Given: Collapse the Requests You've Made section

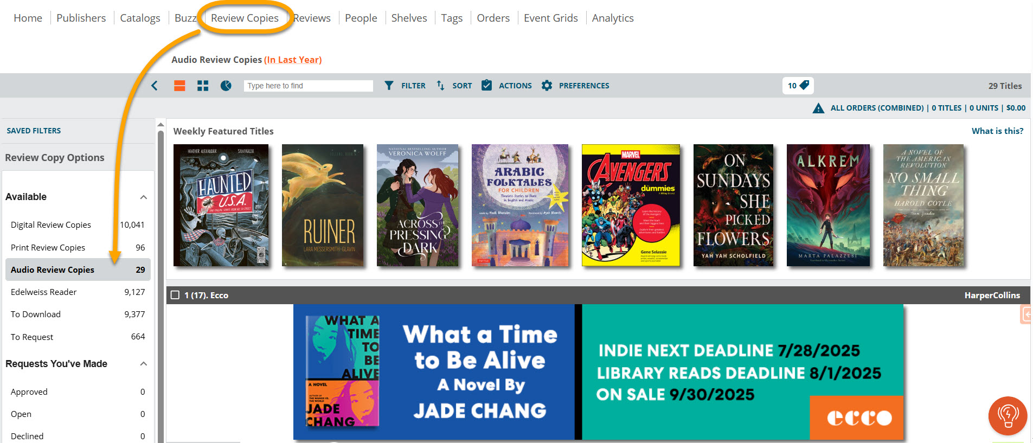Looking at the screenshot, I should [x=144, y=364].
